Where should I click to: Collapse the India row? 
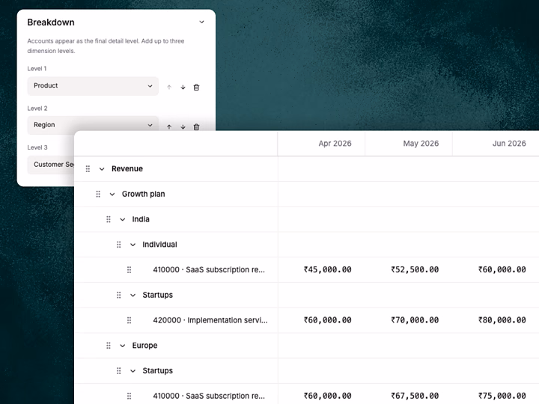pos(122,219)
